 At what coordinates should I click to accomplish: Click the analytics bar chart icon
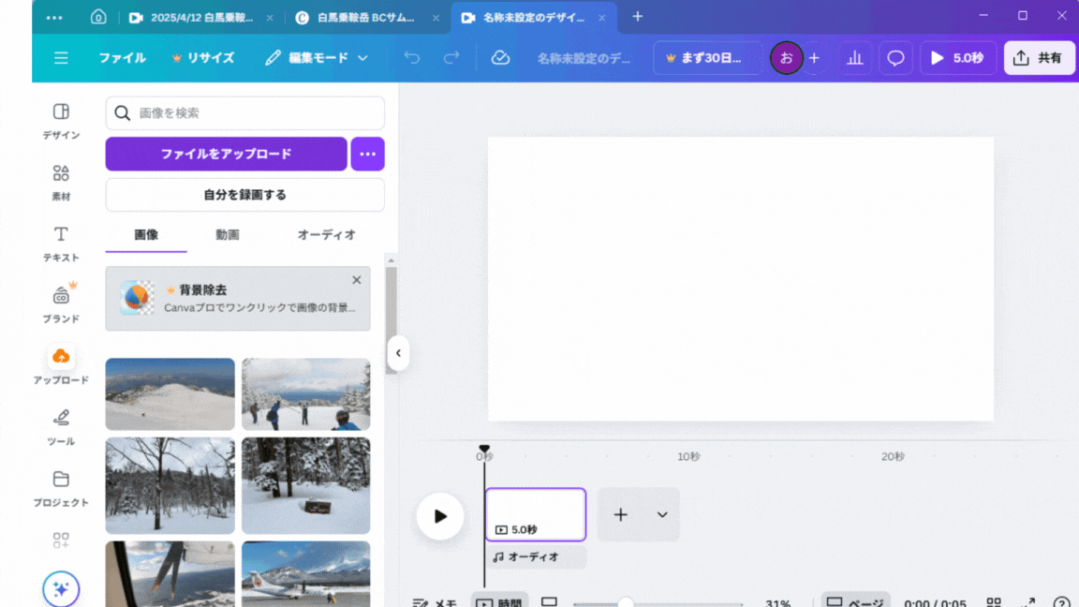click(x=855, y=58)
